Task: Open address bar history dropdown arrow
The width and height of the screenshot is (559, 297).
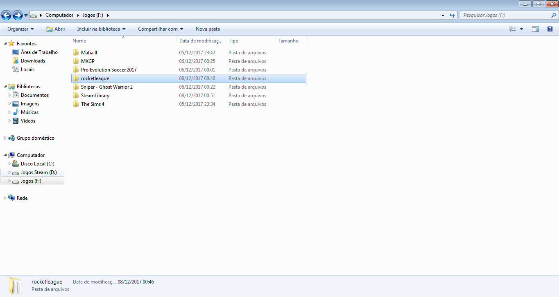Action: [x=443, y=16]
